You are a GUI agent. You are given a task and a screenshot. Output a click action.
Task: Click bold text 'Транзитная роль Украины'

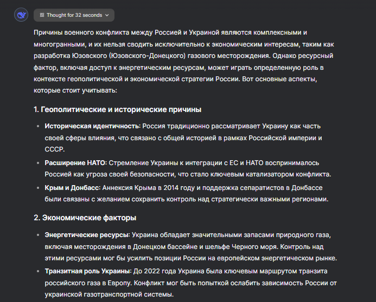[87, 271]
